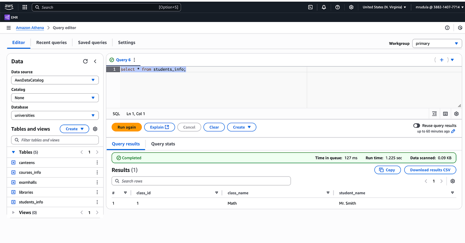Open the notifications bell
This screenshot has width=465, height=243.
click(324, 7)
